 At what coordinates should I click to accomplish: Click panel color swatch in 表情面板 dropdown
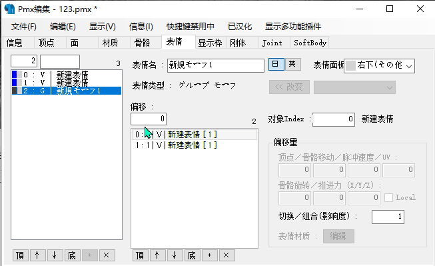pyautogui.click(x=351, y=65)
